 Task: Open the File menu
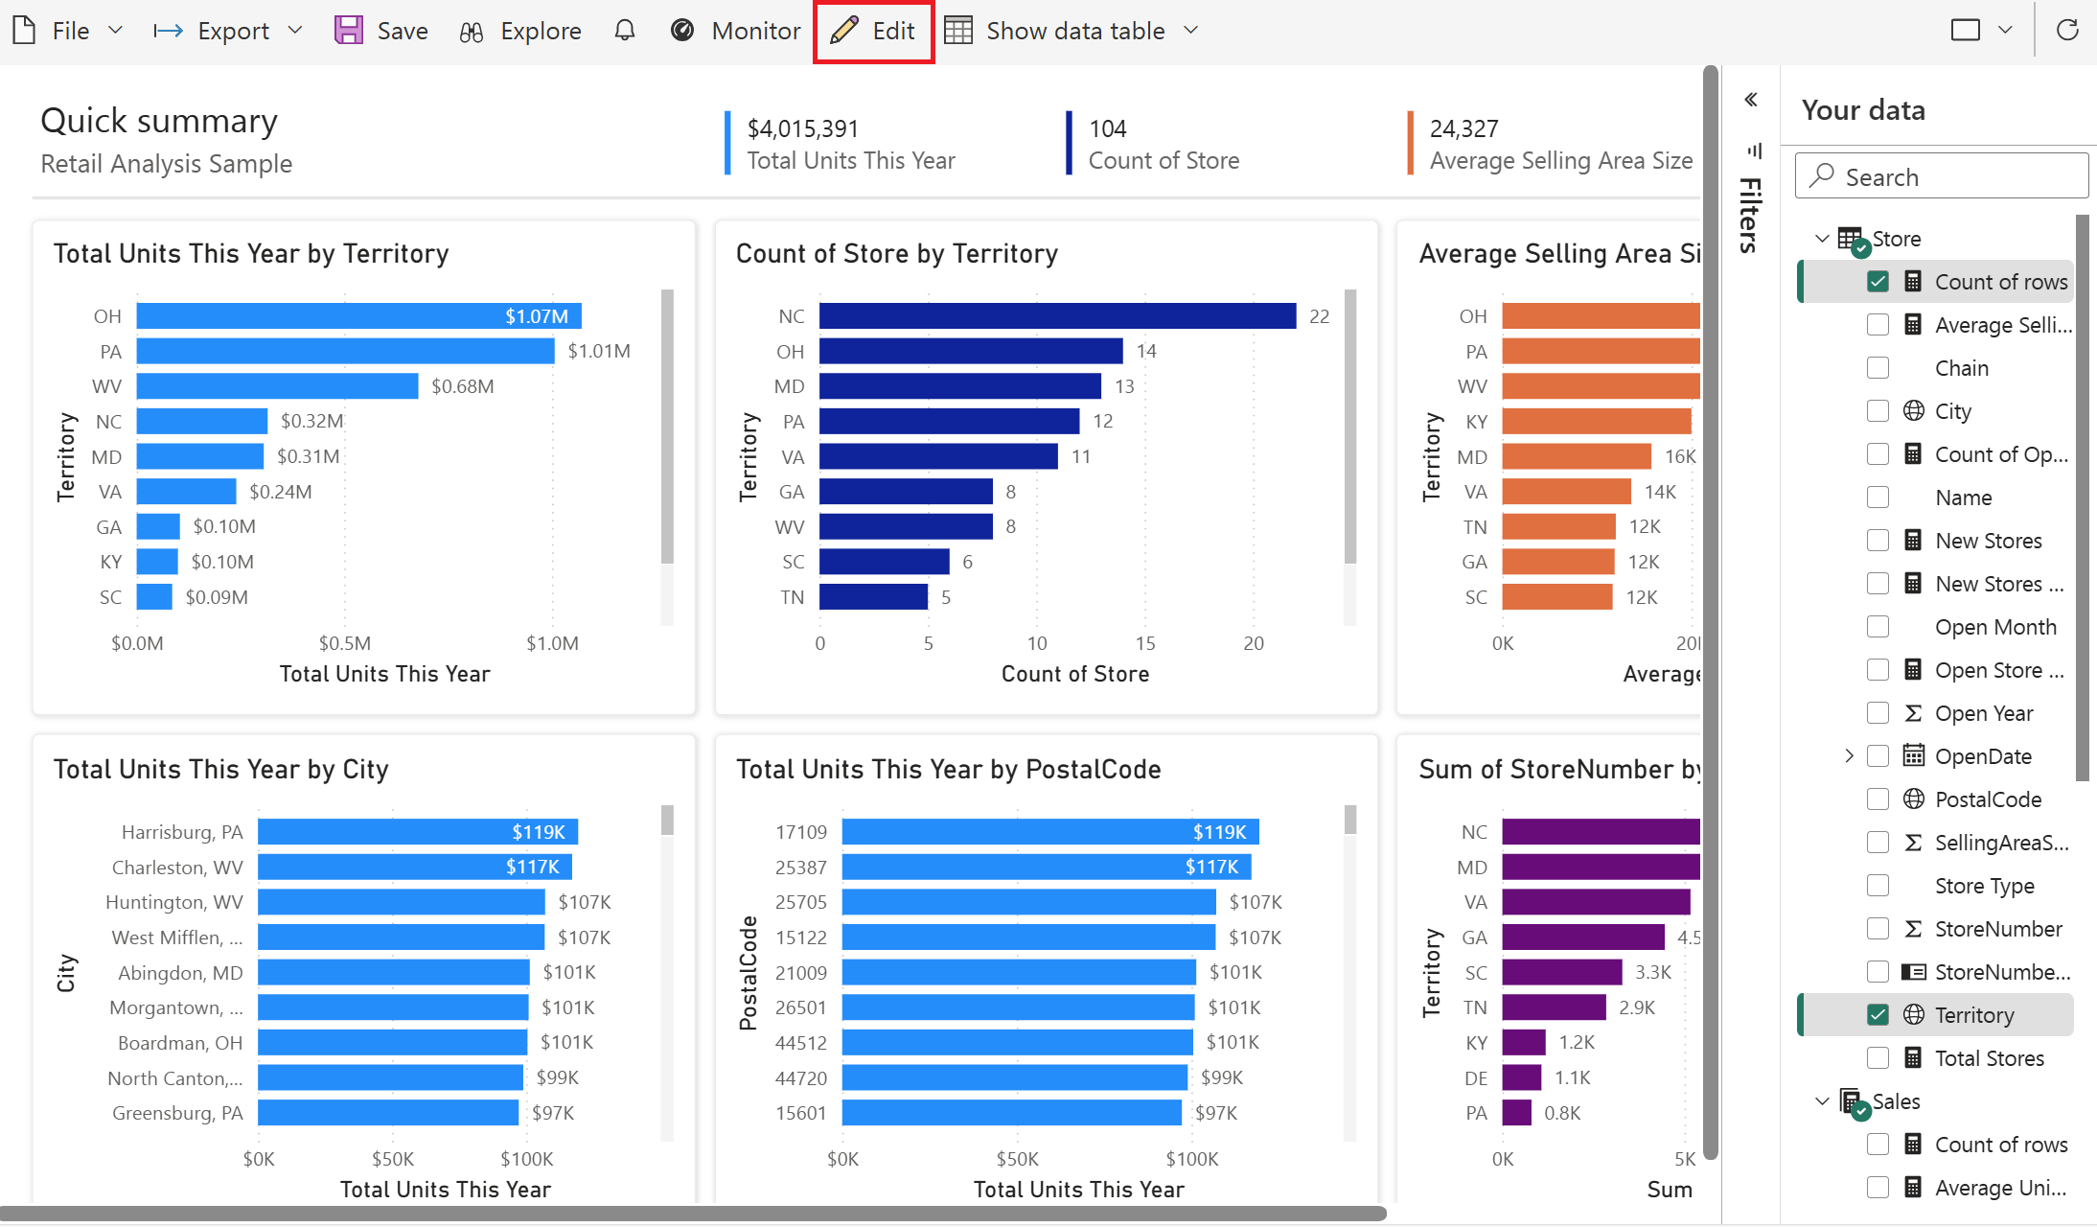[69, 31]
